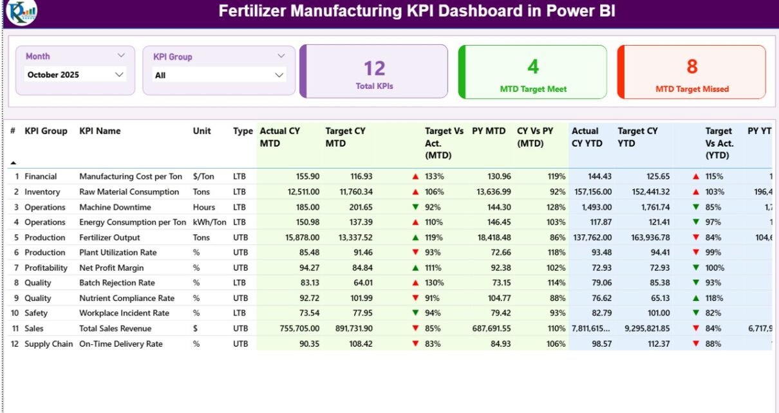Viewport: 779px width, 413px height.
Task: Click green up arrow for Fertilizer Output MTD
Action: click(415, 237)
